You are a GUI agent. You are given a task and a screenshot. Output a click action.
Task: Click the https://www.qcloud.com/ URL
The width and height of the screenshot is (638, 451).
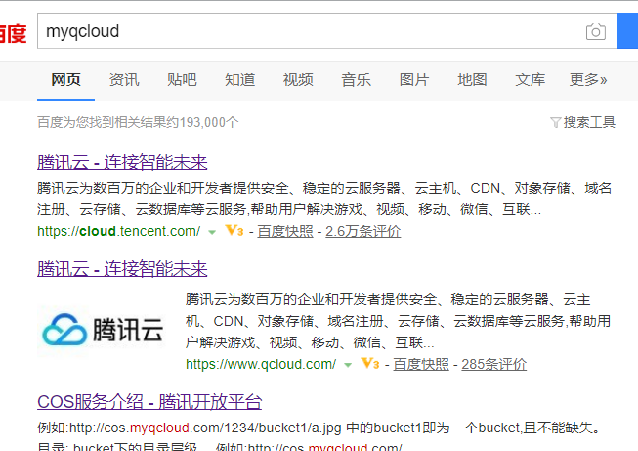pos(261,364)
